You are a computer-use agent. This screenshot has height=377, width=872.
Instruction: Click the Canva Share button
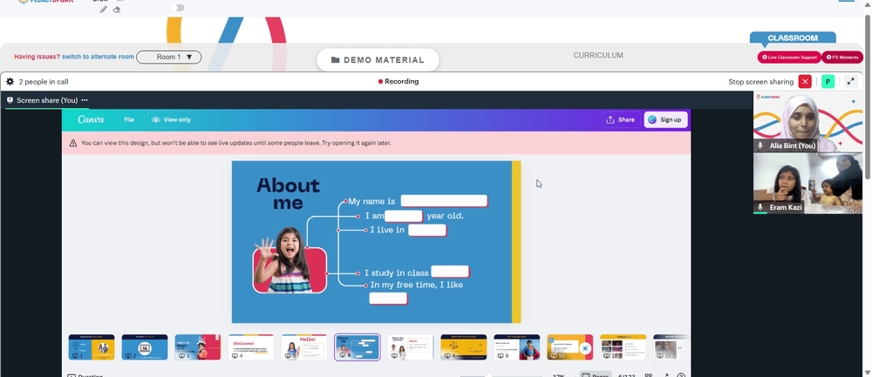point(620,120)
